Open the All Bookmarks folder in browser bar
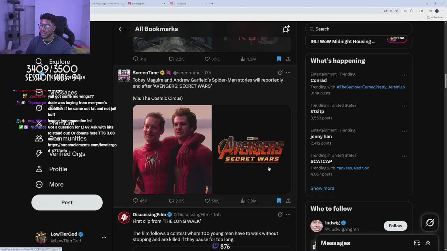This screenshot has width=447, height=251. point(436,17)
